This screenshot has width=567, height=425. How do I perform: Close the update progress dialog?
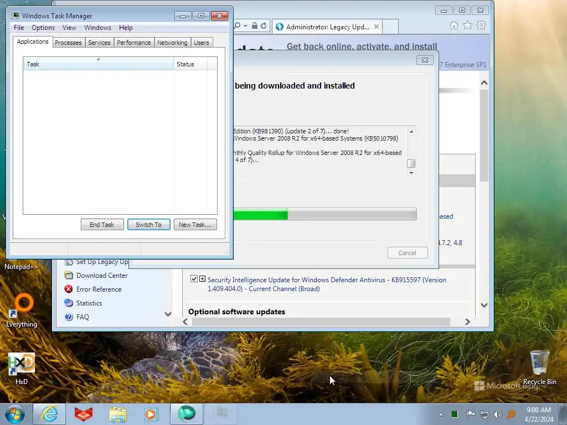(425, 60)
